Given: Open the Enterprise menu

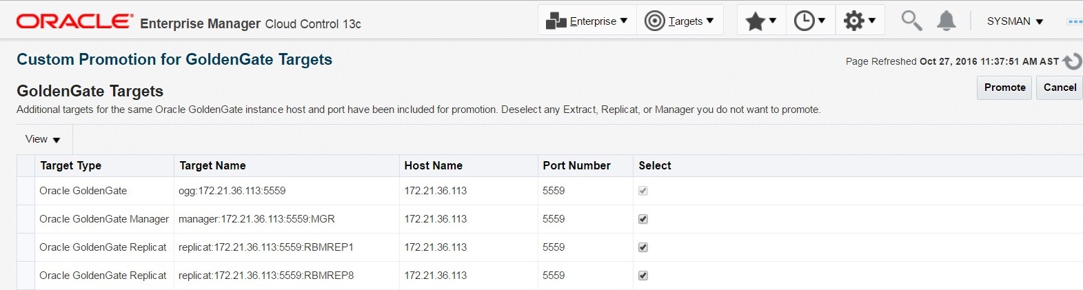Looking at the screenshot, I should click(587, 21).
